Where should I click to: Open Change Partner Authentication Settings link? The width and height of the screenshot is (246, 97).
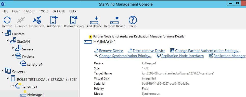(x=207, y=51)
